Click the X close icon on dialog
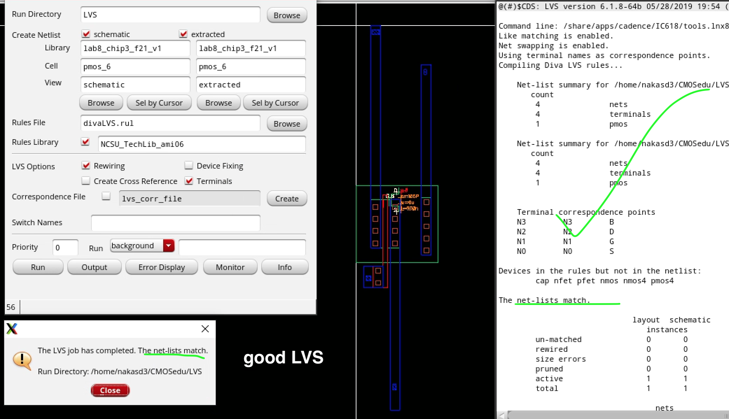 point(205,329)
